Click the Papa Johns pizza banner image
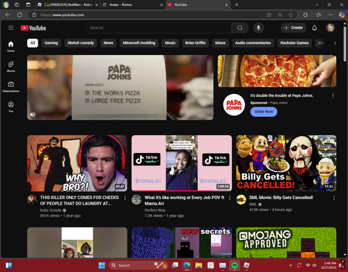This screenshot has height=272, width=348. (277, 71)
